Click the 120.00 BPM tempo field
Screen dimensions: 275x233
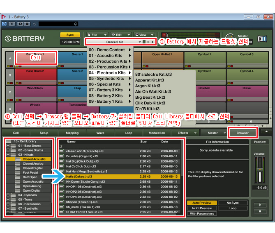(70, 42)
